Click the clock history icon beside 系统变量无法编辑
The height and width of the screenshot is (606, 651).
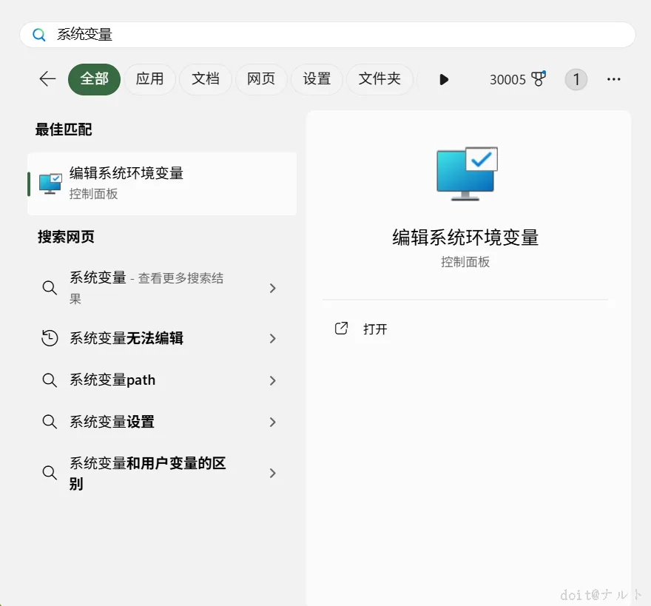[x=50, y=337]
